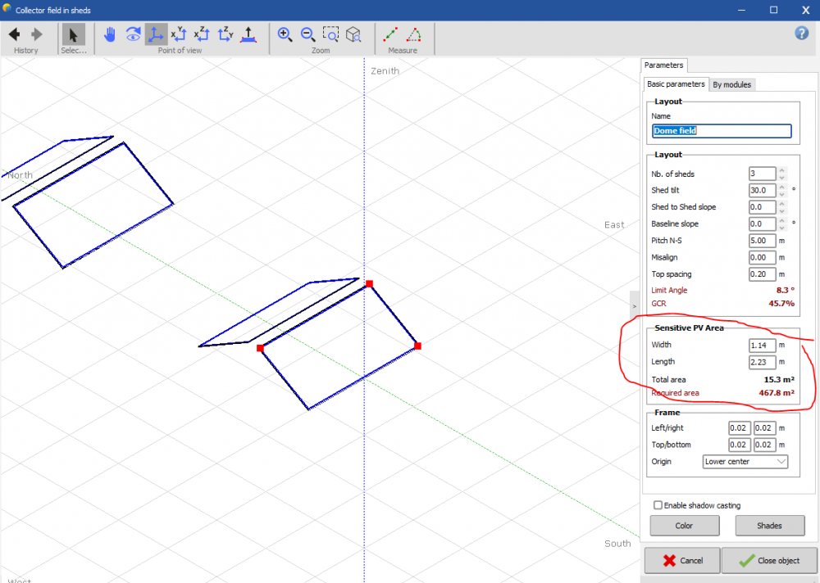820x583 pixels.
Task: Switch to the By modules tab
Action: point(731,84)
